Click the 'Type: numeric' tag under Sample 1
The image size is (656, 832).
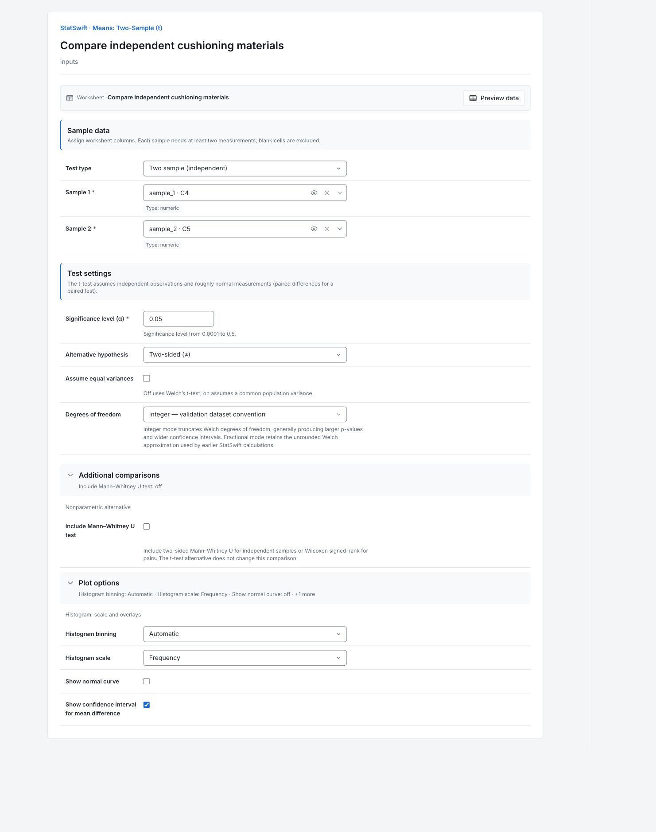[163, 208]
